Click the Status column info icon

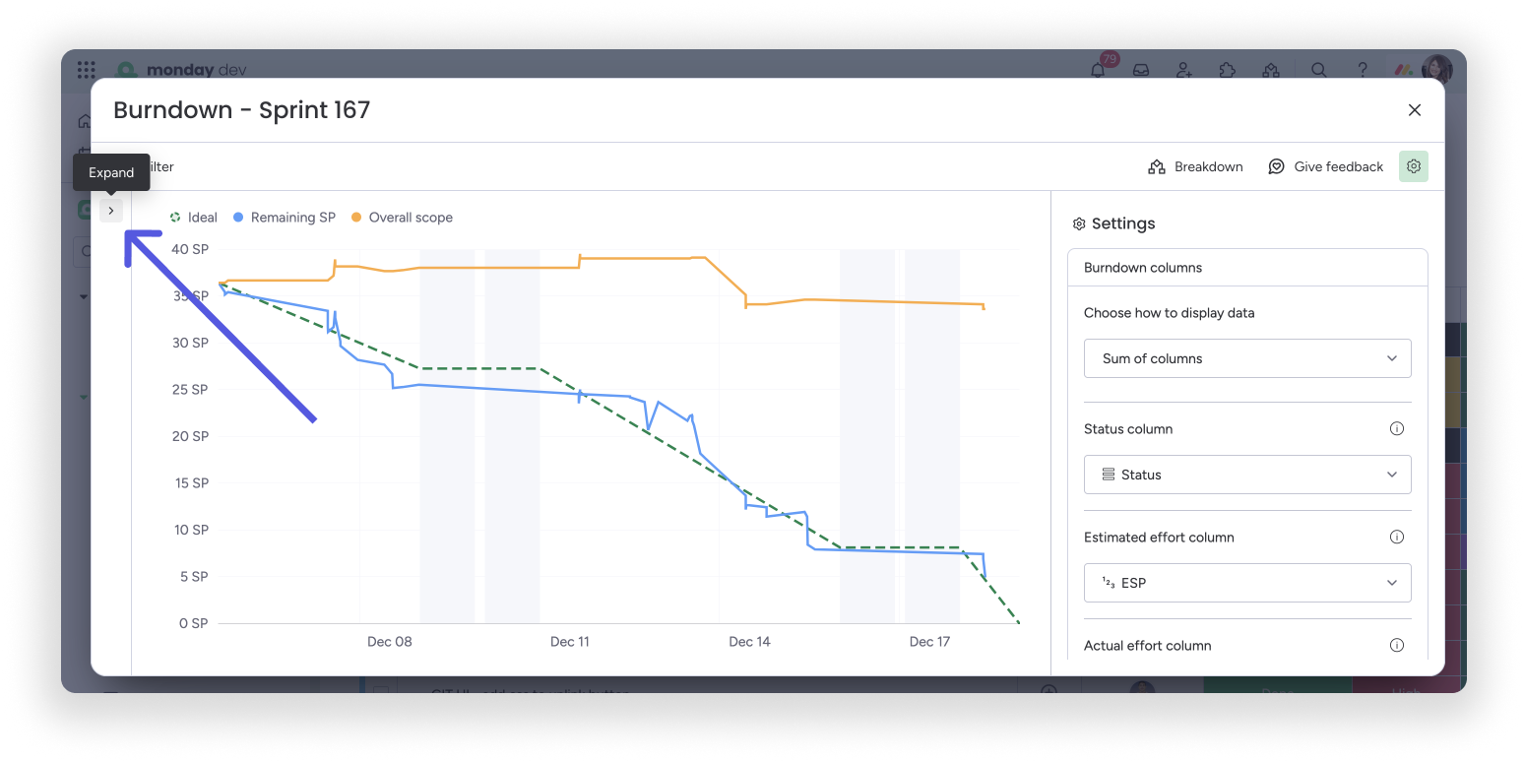click(1396, 428)
